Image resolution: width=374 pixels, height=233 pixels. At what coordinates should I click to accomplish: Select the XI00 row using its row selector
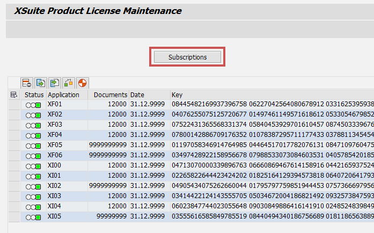click(x=14, y=166)
